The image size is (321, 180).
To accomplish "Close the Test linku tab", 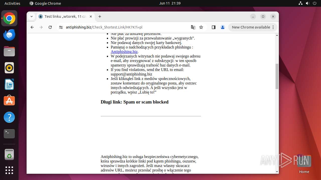I will (x=91, y=16).
